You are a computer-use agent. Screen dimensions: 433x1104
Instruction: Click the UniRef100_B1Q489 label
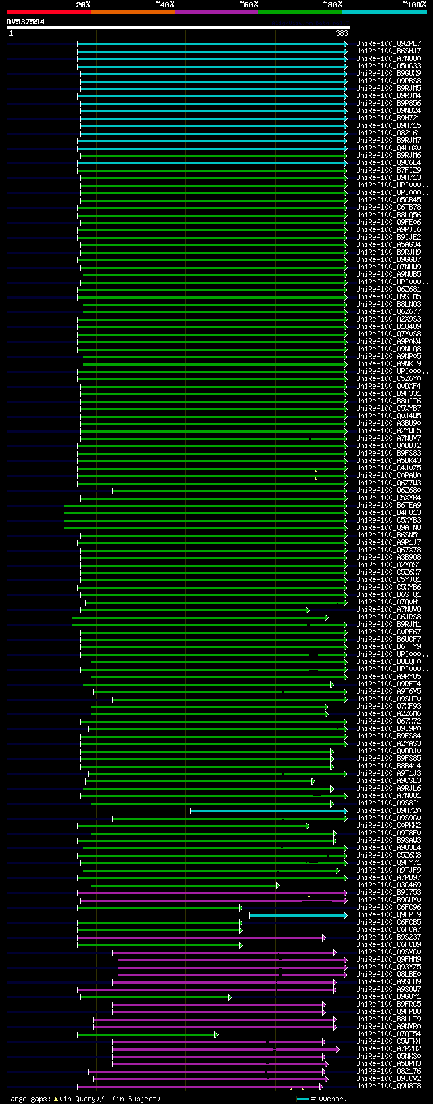point(388,326)
